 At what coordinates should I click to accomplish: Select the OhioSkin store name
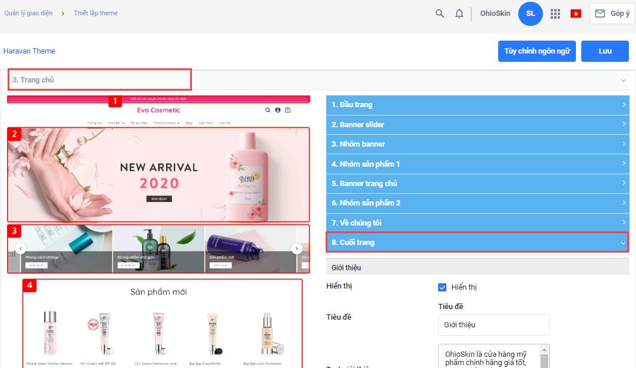tap(495, 14)
